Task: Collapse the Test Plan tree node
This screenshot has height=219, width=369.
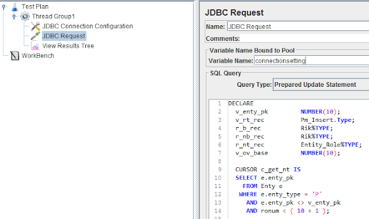Action: [3, 7]
